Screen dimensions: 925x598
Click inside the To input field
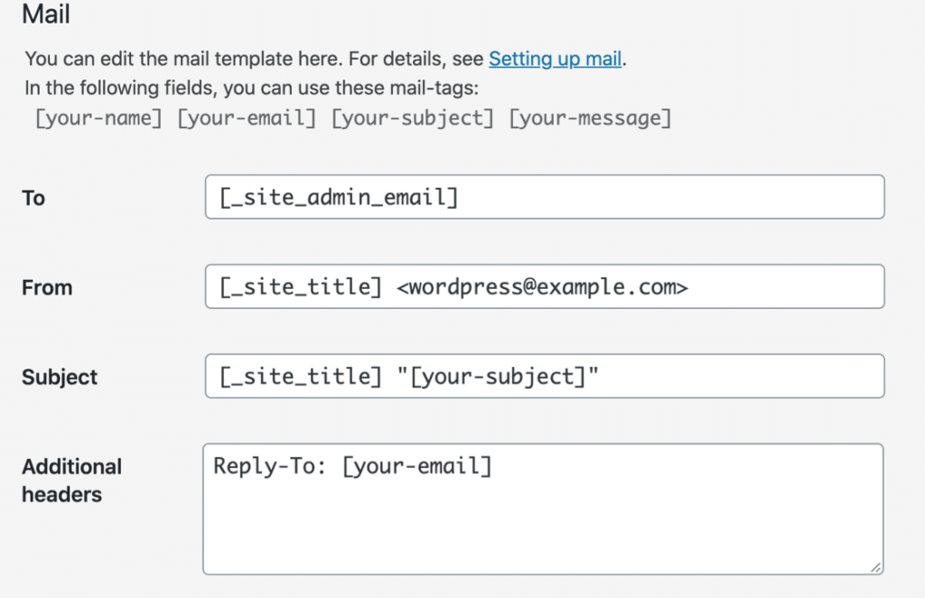tap(542, 197)
